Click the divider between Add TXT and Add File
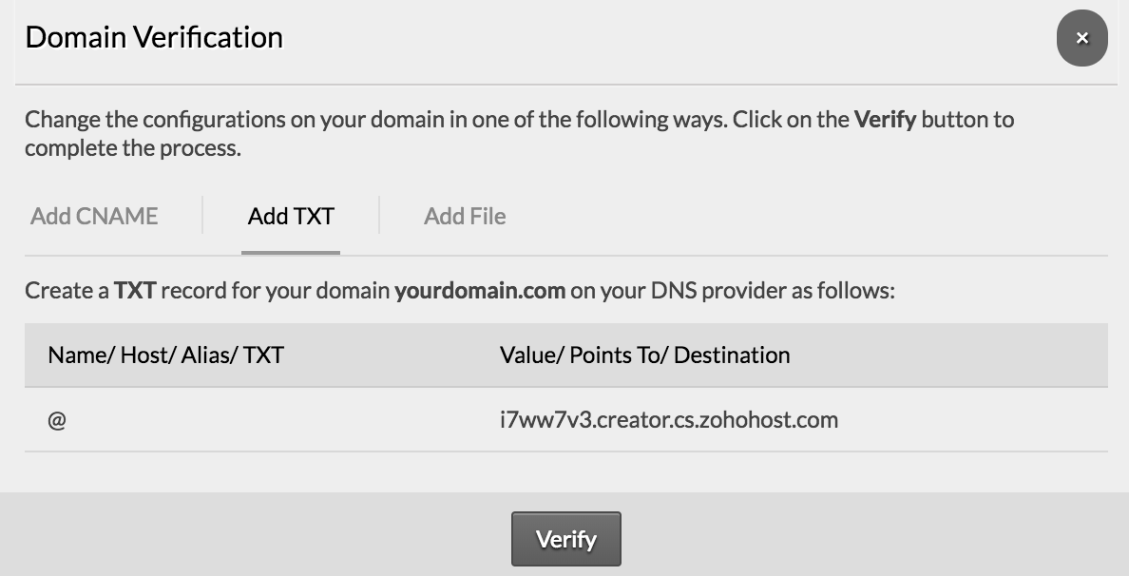This screenshot has width=1129, height=576. pyautogui.click(x=379, y=215)
